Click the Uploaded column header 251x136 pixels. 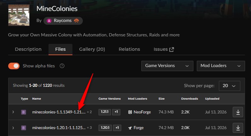[212, 99]
